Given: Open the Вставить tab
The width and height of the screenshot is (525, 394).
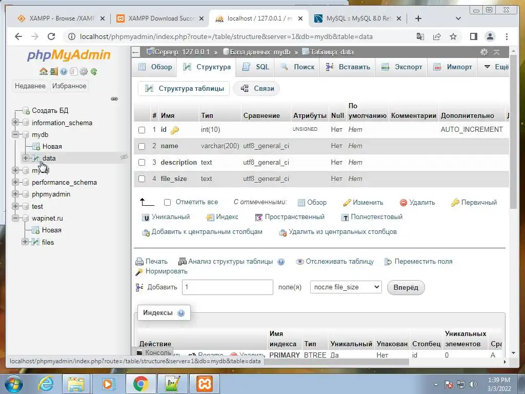Looking at the screenshot, I should click(x=348, y=67).
